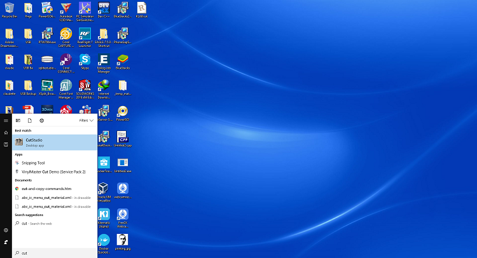Select the Epilog Job Manager icon
This screenshot has width=477, height=258.
[x=104, y=64]
